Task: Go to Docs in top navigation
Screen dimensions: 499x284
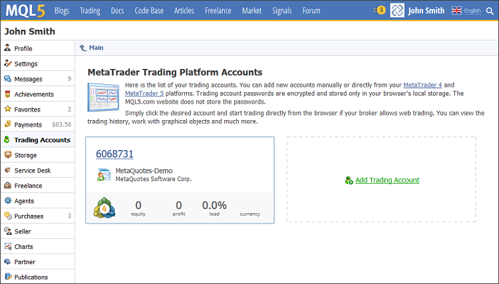Action: tap(117, 11)
